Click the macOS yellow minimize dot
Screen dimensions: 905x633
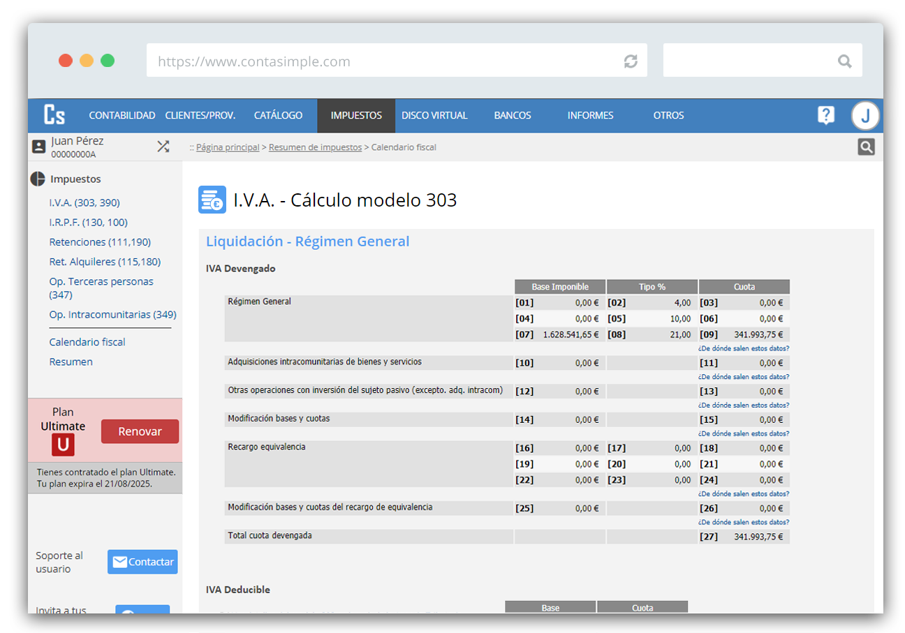pos(87,60)
